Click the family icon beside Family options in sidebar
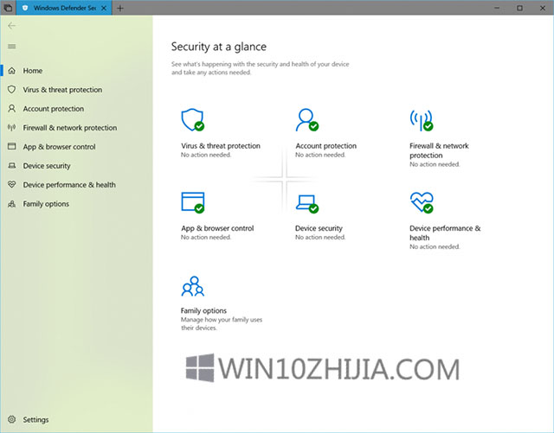 click(11, 204)
